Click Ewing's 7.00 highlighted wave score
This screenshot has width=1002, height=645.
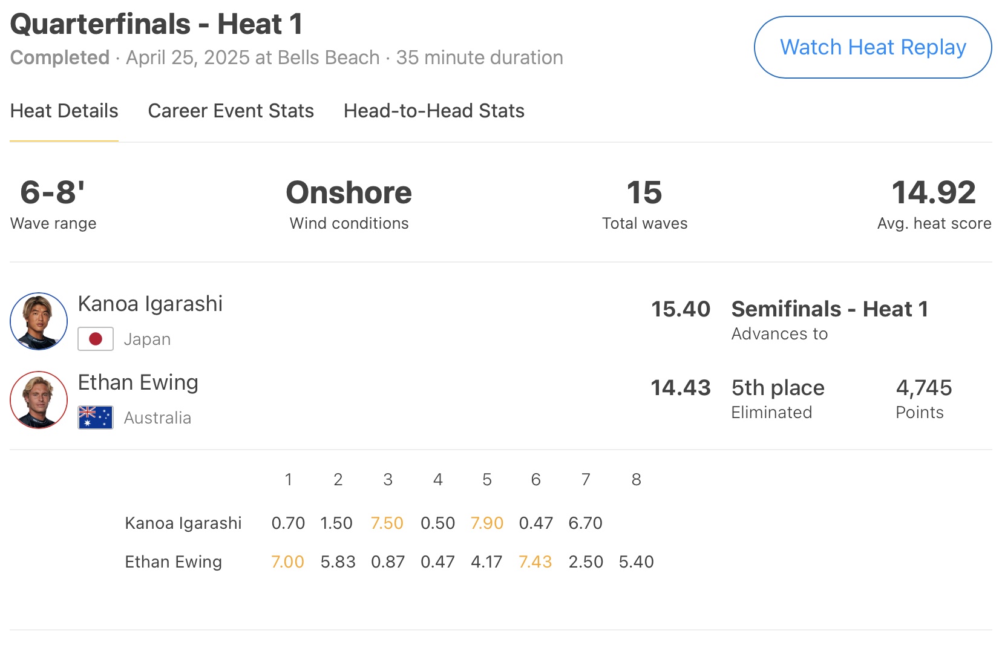pos(287,562)
